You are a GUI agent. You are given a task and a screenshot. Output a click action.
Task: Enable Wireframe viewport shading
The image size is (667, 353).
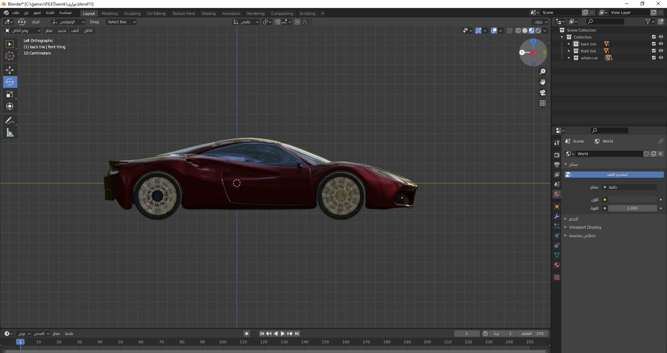pos(518,31)
